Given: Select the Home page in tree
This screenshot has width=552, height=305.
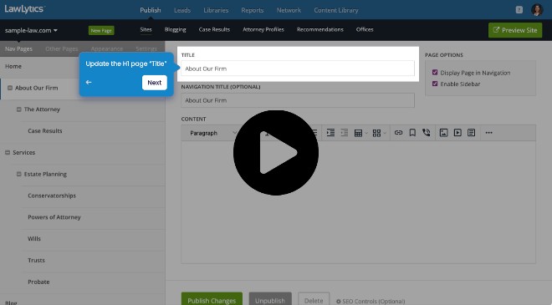Looking at the screenshot, I should click(13, 66).
